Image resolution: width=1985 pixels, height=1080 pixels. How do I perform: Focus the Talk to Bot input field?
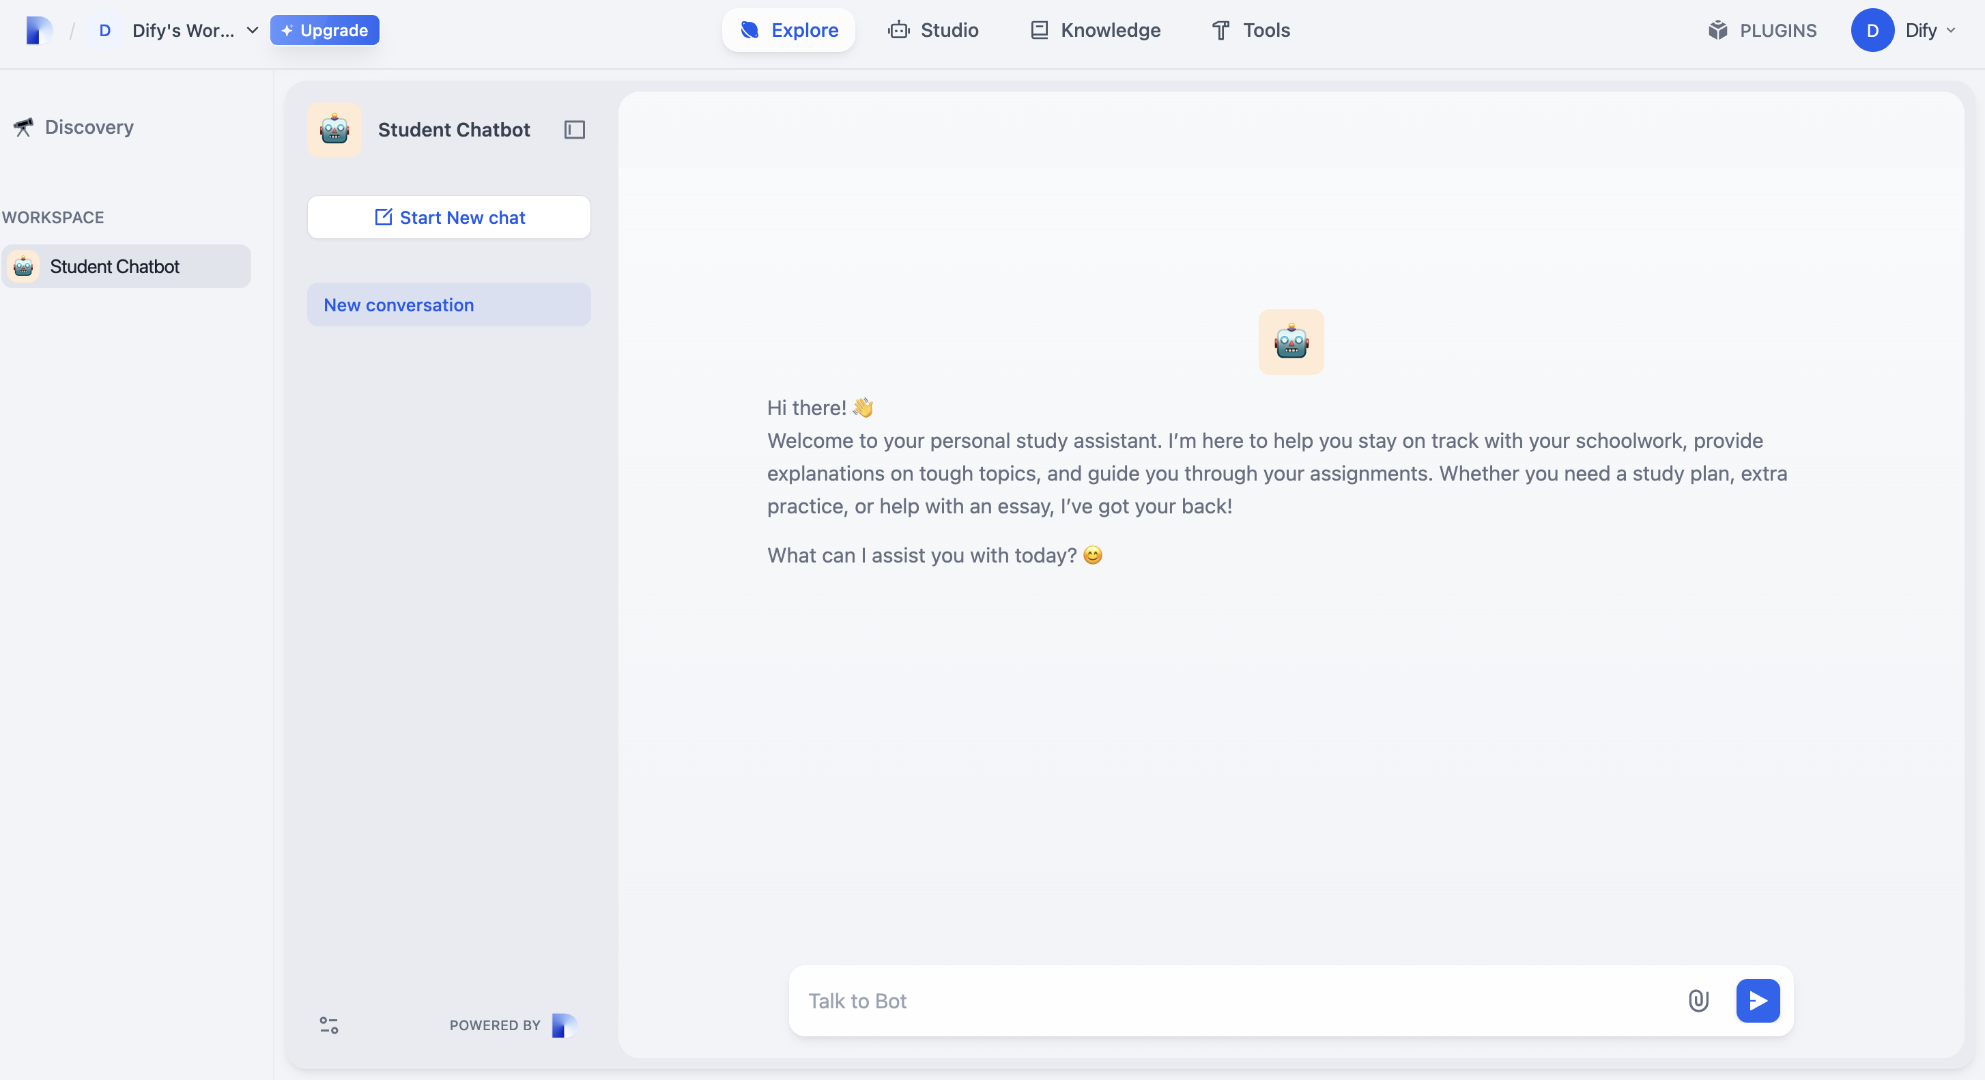[x=1233, y=1001]
